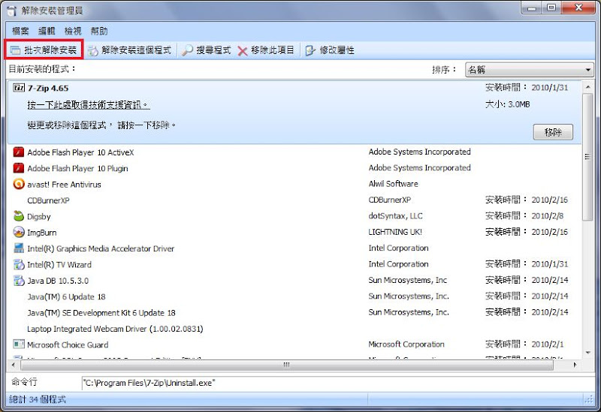Click the 7-Zip 4.65 program icon
This screenshot has width=601, height=412.
(x=18, y=88)
